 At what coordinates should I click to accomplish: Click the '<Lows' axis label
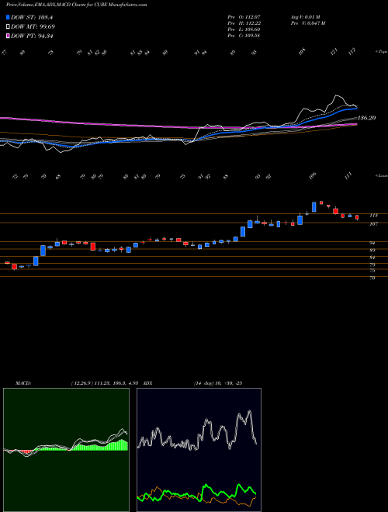pyautogui.click(x=381, y=175)
